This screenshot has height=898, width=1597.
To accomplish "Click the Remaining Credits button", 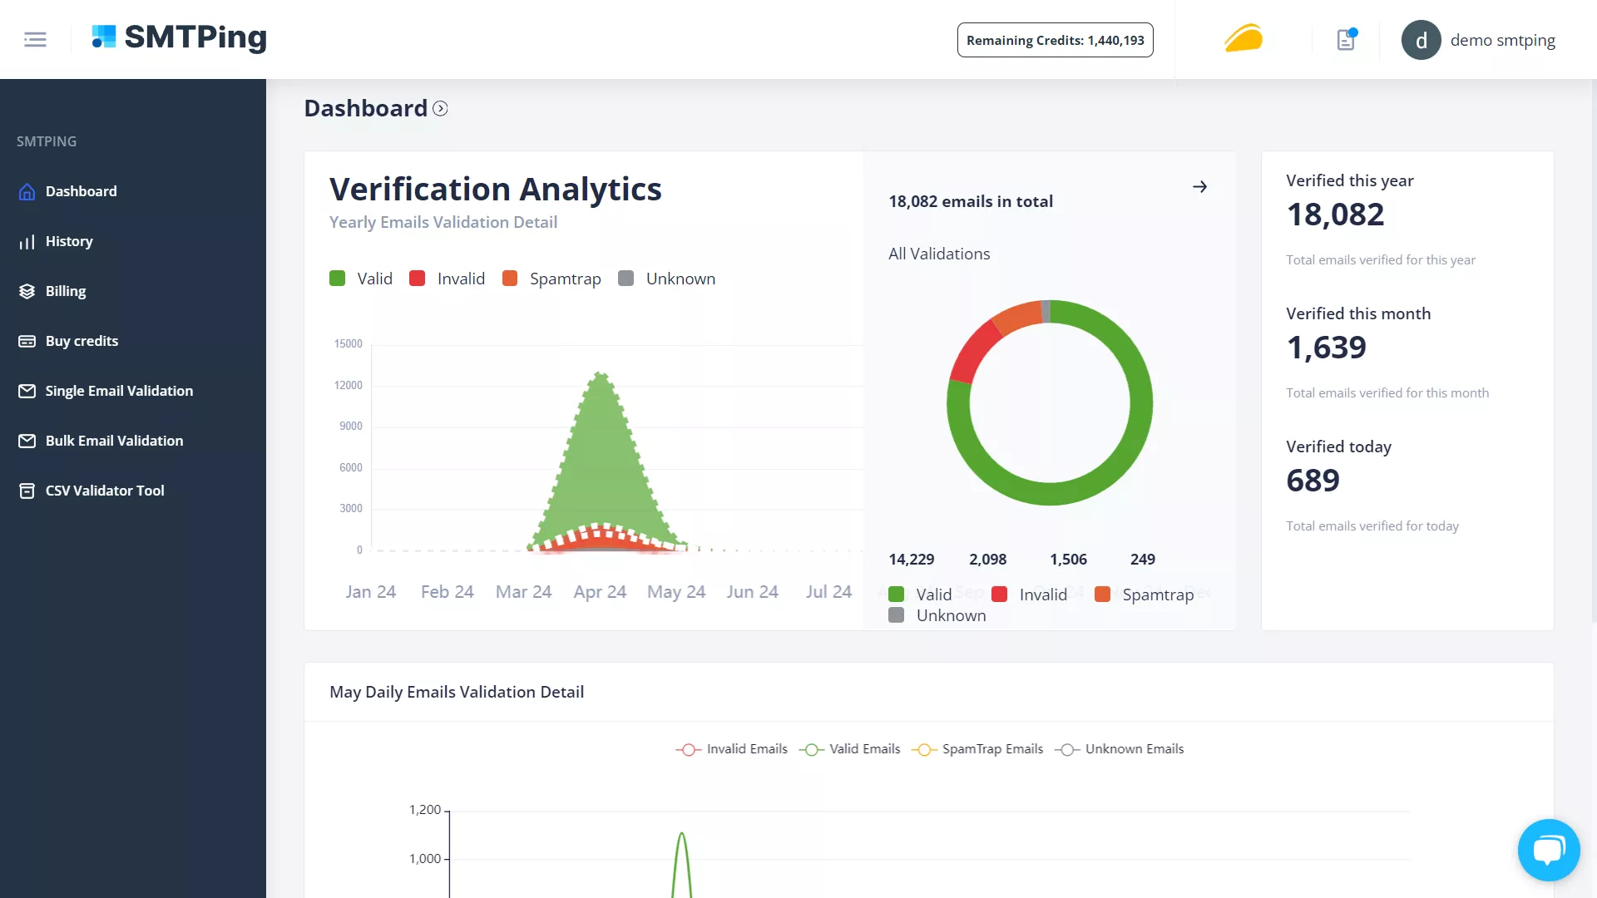I will coord(1055,40).
